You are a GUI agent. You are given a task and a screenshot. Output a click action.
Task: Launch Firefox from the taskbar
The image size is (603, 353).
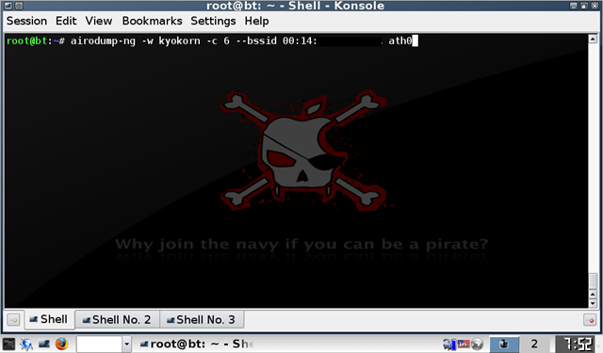click(61, 344)
